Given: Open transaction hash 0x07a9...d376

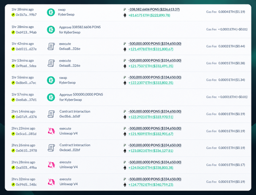Looking at the screenshot, I should coord(26,117).
